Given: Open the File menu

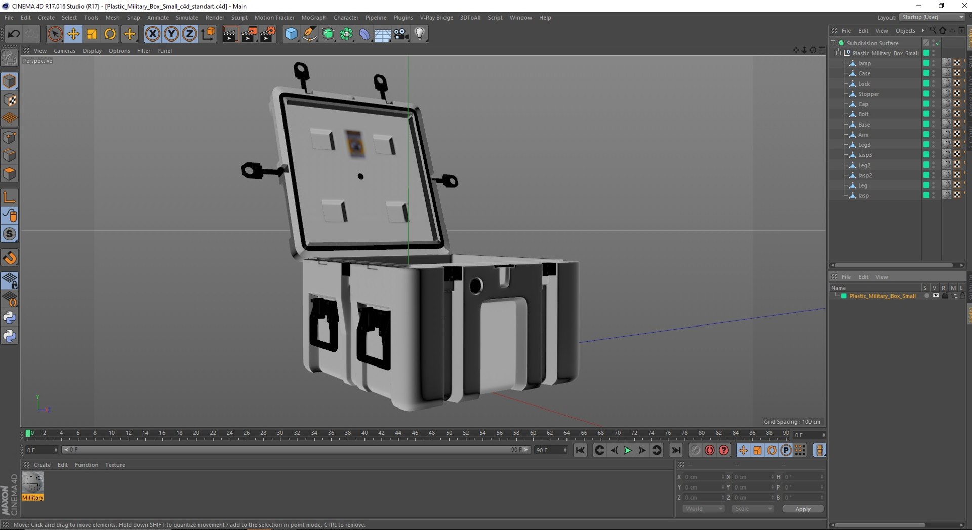Looking at the screenshot, I should (x=9, y=17).
